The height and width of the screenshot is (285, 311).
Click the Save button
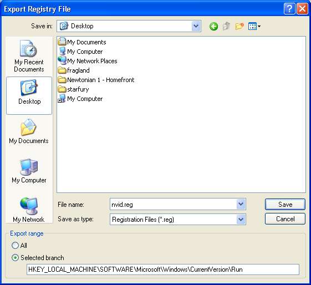pos(285,204)
